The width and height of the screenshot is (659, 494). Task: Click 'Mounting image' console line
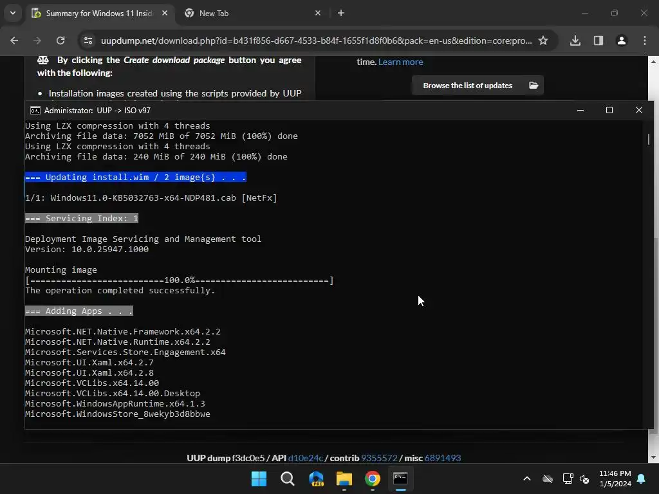61,270
